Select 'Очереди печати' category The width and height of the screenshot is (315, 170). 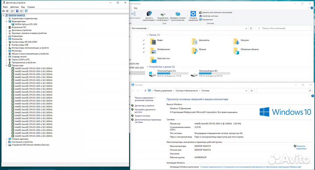click(19, 57)
